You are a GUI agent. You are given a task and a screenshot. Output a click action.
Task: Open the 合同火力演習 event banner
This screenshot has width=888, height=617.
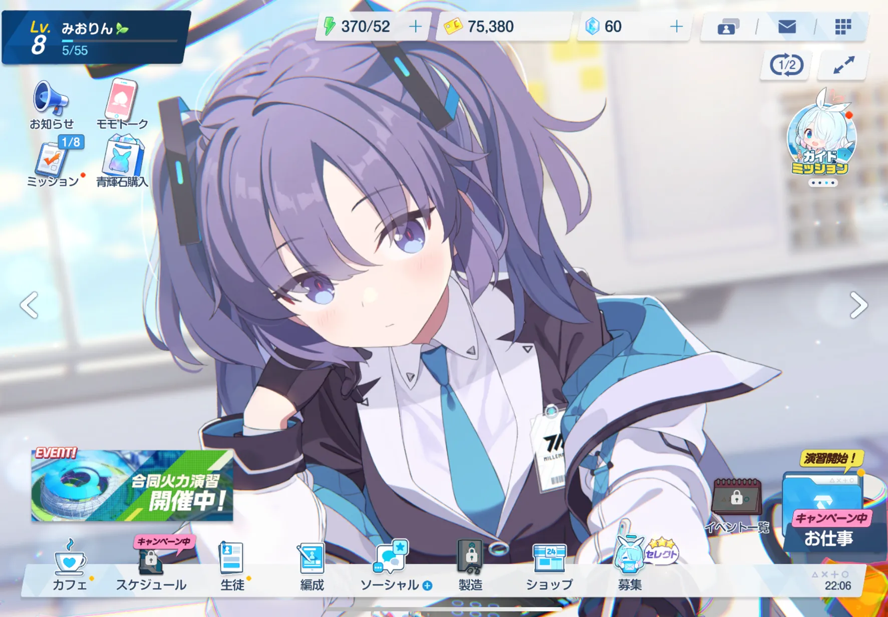(x=132, y=484)
